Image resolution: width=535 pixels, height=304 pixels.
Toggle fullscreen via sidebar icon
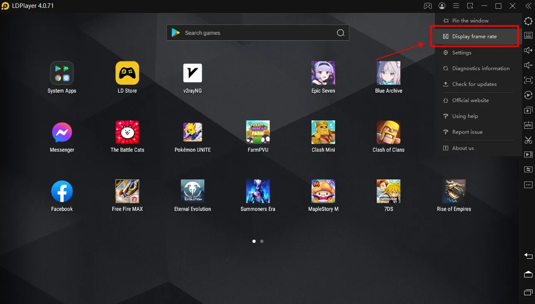(528, 80)
